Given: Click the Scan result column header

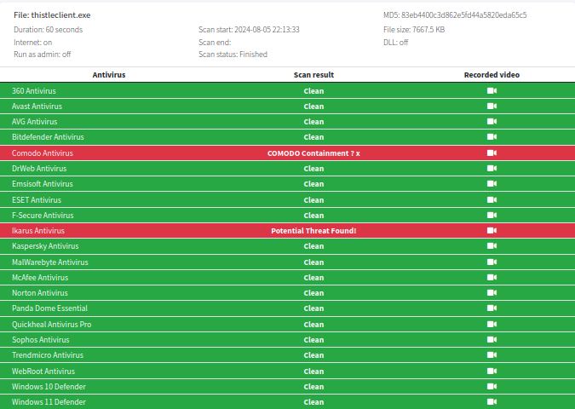Looking at the screenshot, I should (x=313, y=75).
